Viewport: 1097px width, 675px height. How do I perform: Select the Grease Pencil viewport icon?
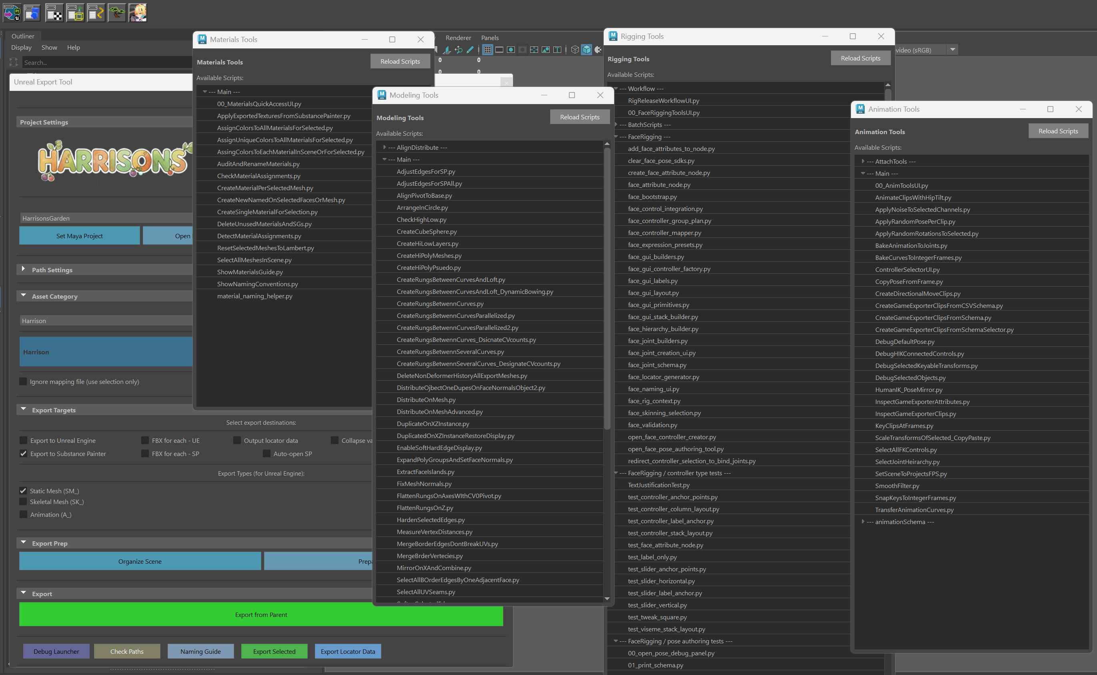tap(470, 50)
